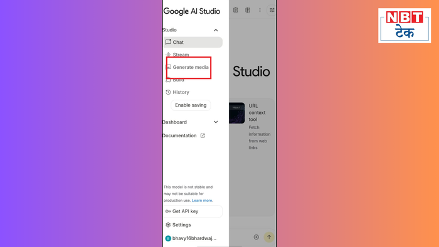Click the key icon beside Get API key
Screen dimensions: 439x247
[x=168, y=211]
